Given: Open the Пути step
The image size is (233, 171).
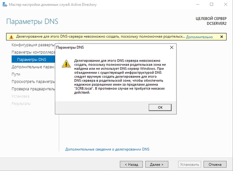Looking at the screenshot, I should click(16, 74).
